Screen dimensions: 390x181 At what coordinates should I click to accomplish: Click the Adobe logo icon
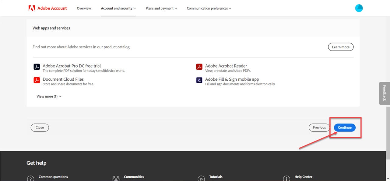point(32,8)
